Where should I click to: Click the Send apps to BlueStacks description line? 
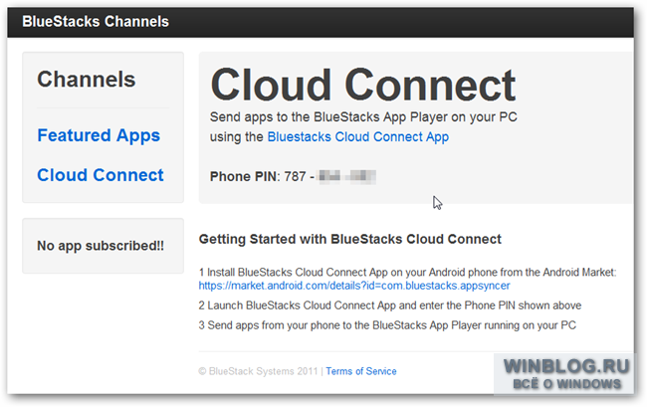tap(363, 117)
